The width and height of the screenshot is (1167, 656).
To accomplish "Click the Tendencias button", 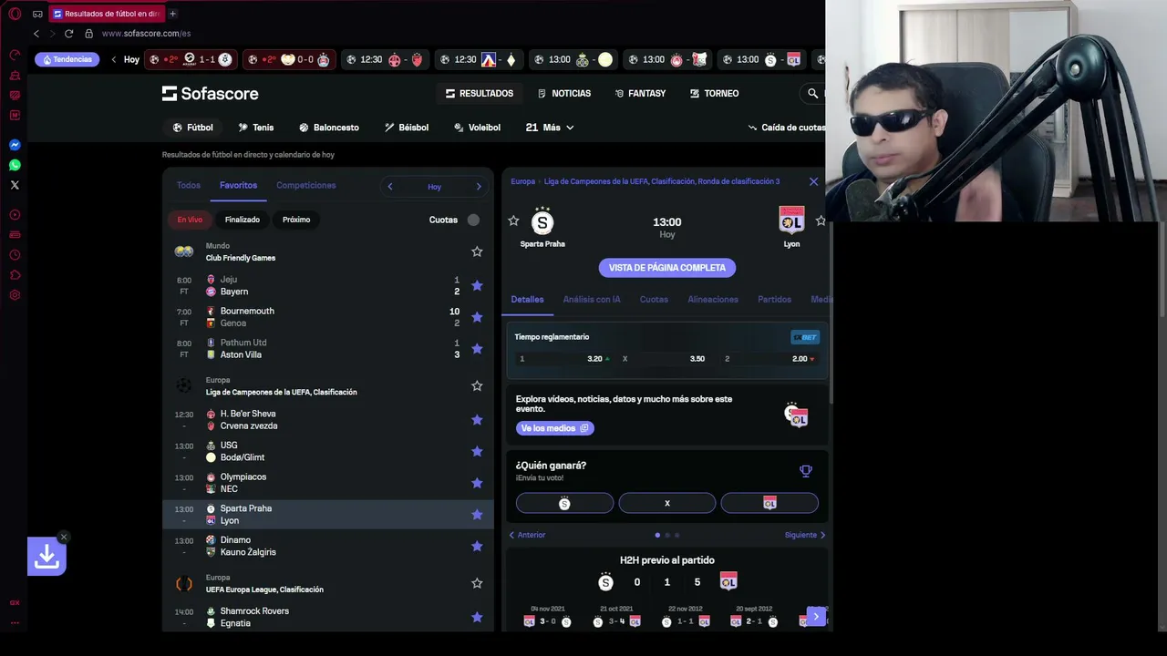I will (67, 59).
